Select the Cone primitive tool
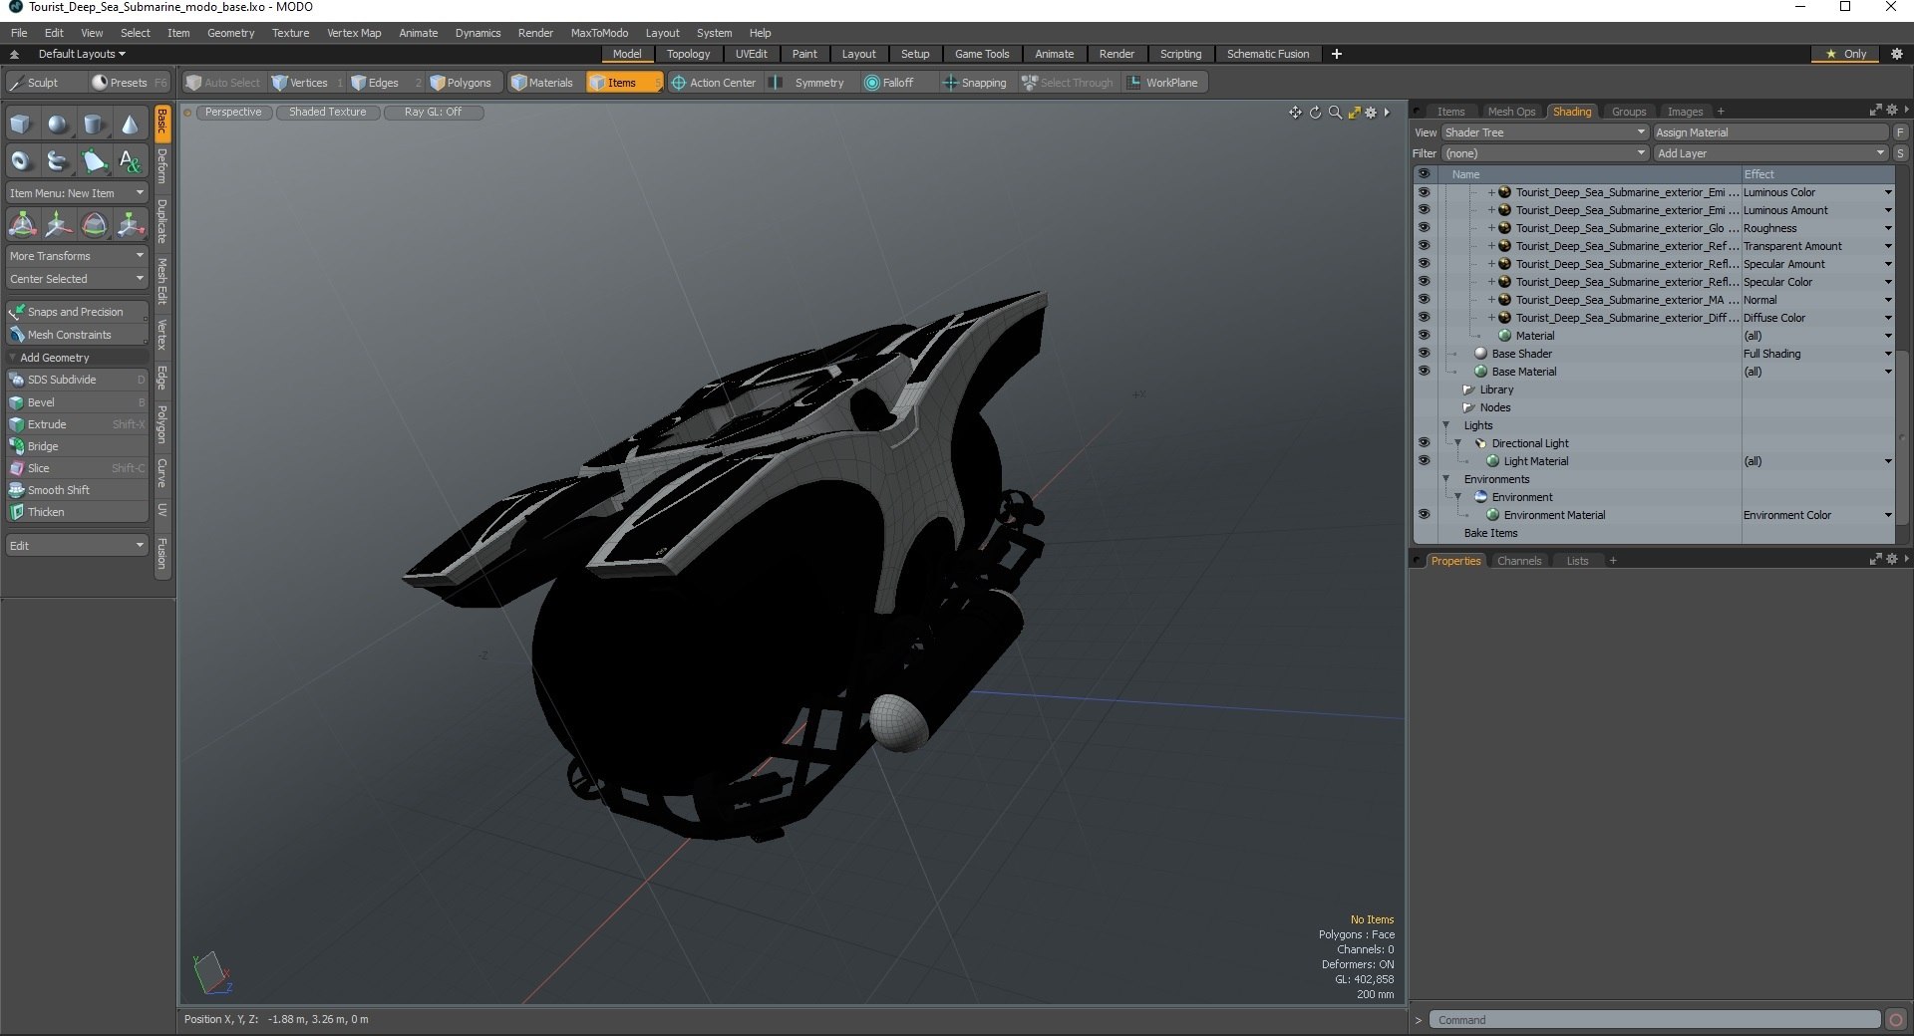Screen dimensions: 1914x1036 coord(130,125)
